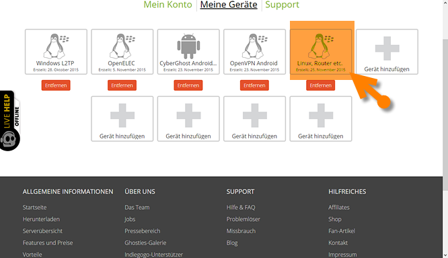Click the scrollbar down arrow
448x258 pixels.
click(445, 255)
